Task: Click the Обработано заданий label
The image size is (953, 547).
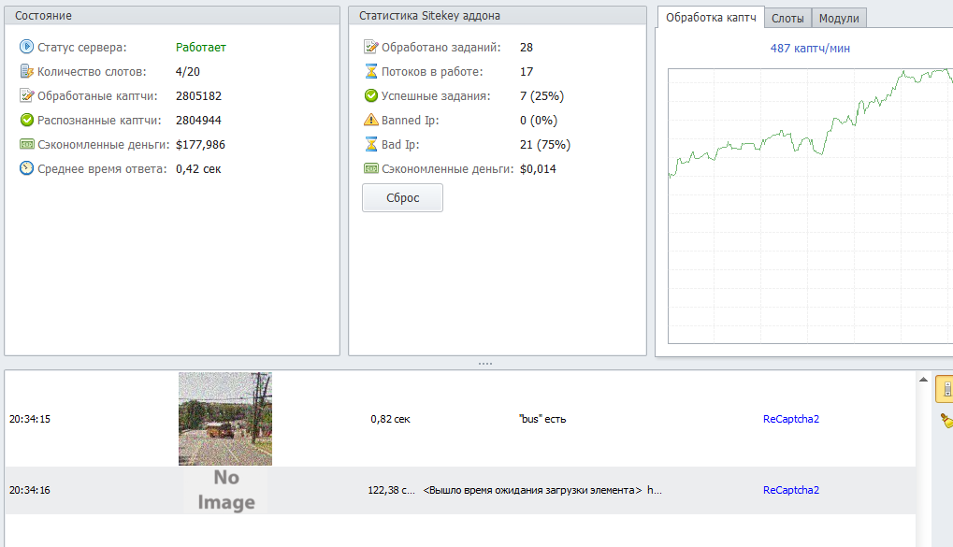Action: [x=440, y=47]
